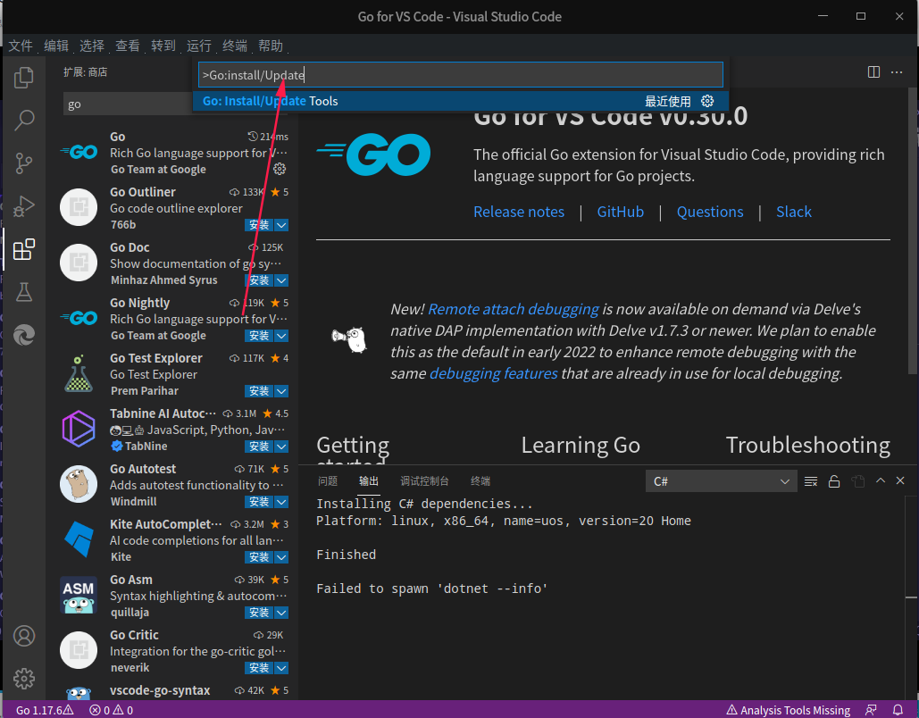Follow the debugging features link
This screenshot has height=718, width=919.
click(x=494, y=373)
